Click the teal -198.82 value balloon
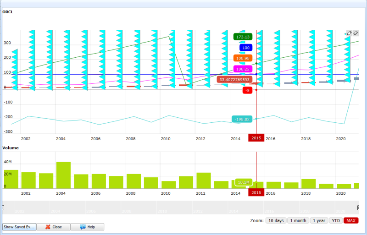This screenshot has height=235, width=367. tap(242, 119)
